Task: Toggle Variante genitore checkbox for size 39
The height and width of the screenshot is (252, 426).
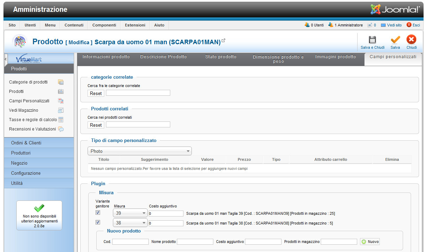Action: tap(98, 213)
